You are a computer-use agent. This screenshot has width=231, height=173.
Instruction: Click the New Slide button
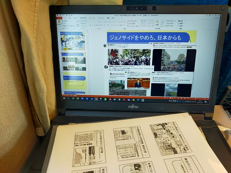[x=78, y=23]
